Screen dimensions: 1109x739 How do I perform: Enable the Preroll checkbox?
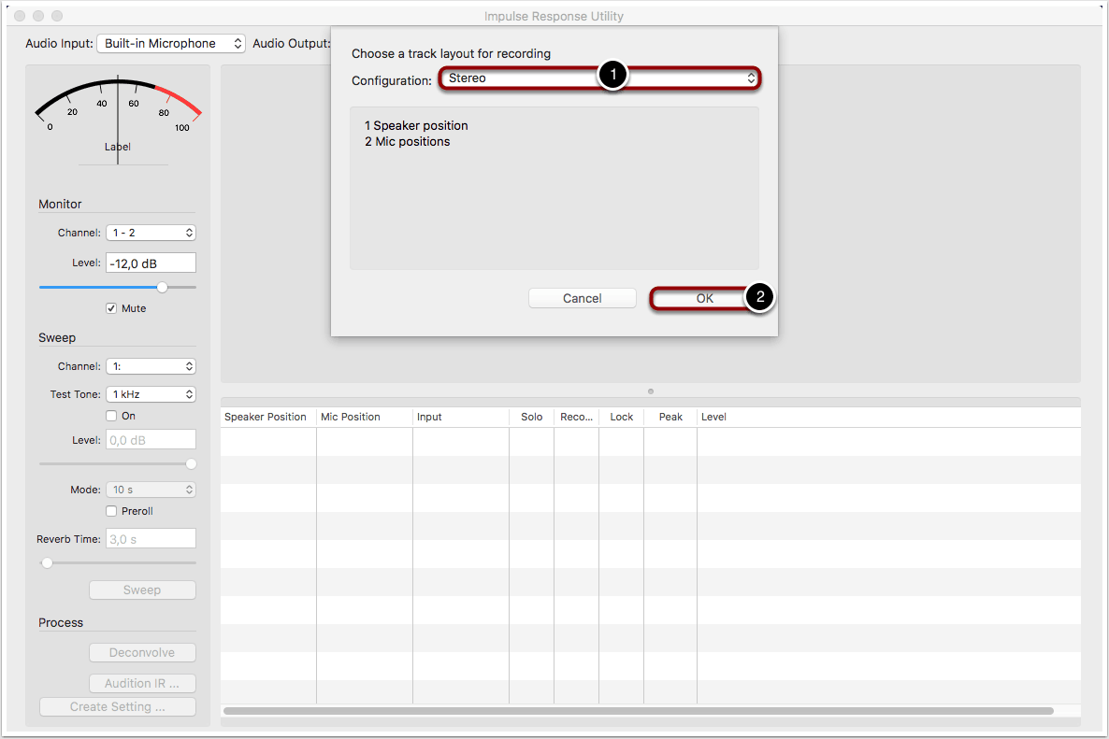(111, 511)
